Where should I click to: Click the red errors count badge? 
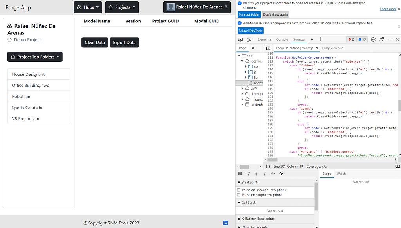(x=351, y=39)
